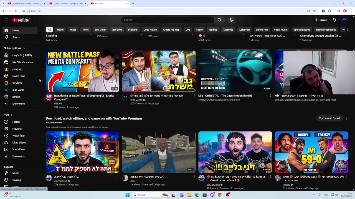Click the Create button
Image resolution: width=355 pixels, height=199 pixels.
(321, 20)
